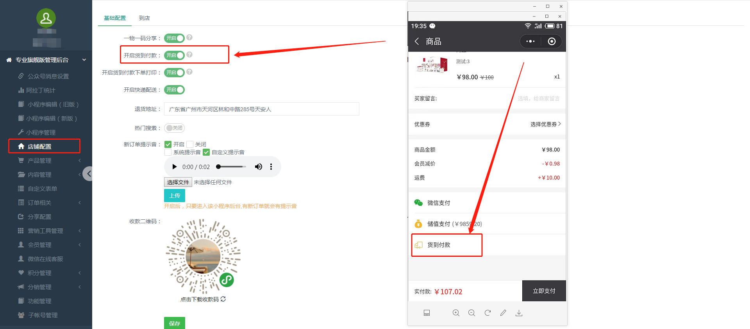This screenshot has height=329, width=750.
Task: Click the pencil edit icon in viewer toolbar
Action: [x=503, y=313]
